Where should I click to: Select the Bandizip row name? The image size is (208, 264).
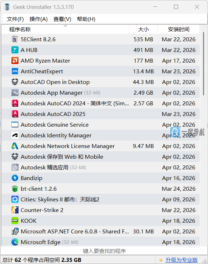[x=31, y=178]
